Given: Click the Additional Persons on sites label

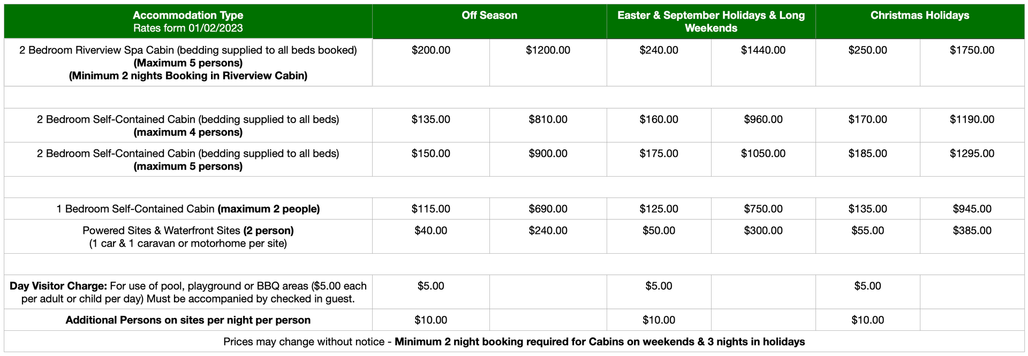Looking at the screenshot, I should [x=188, y=320].
